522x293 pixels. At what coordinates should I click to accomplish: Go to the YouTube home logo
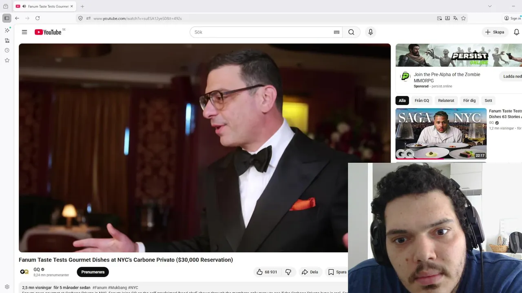point(48,32)
